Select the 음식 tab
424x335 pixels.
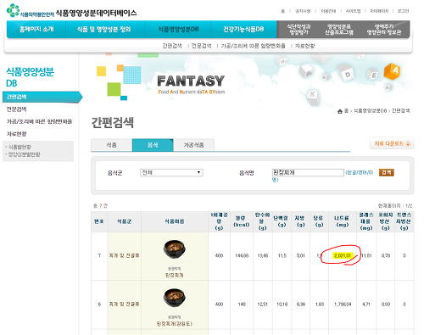click(153, 145)
